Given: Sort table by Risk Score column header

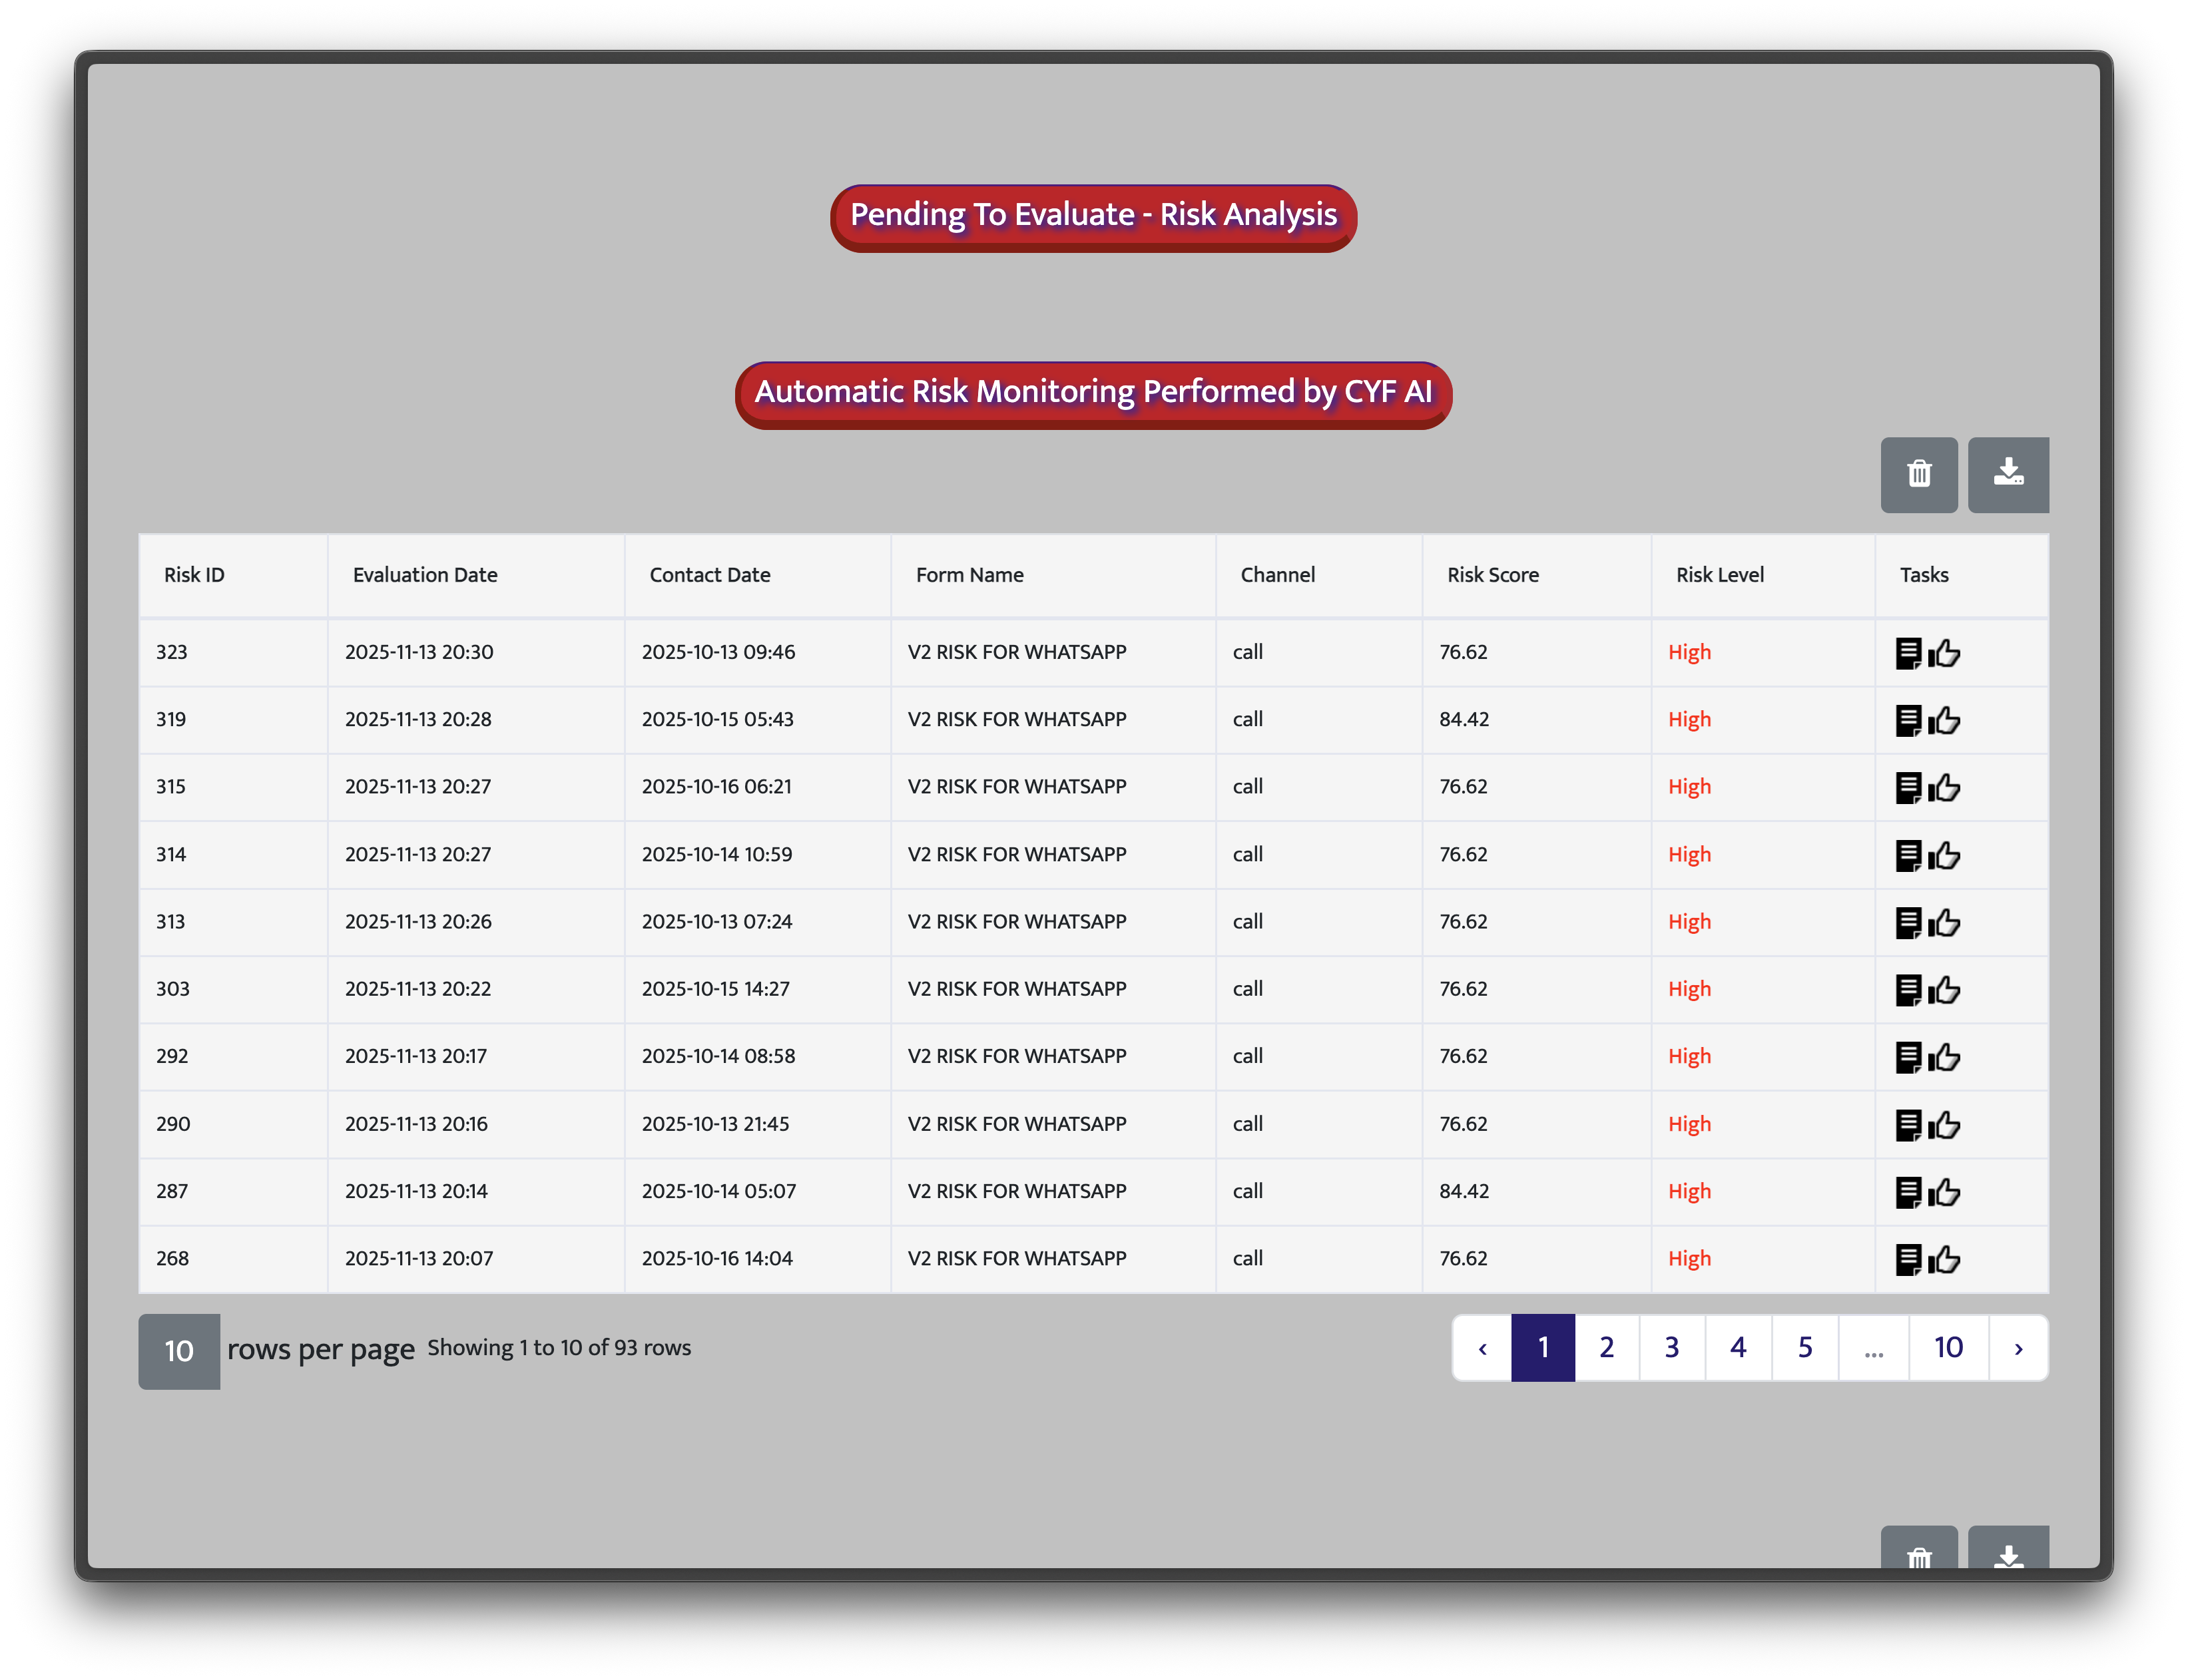Looking at the screenshot, I should 1493,575.
